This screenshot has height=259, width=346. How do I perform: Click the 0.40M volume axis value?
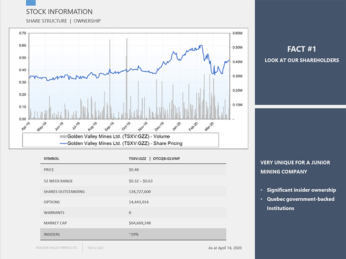(238, 62)
